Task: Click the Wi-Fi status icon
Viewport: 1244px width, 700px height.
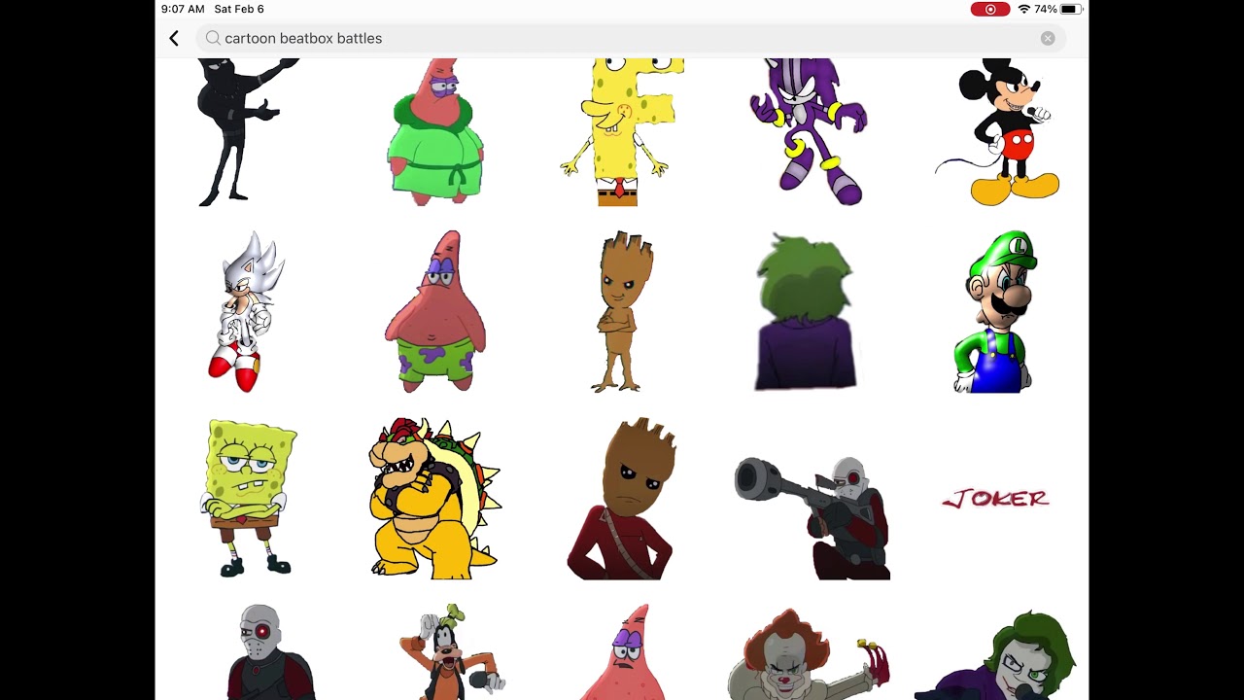Action: pyautogui.click(x=1024, y=9)
